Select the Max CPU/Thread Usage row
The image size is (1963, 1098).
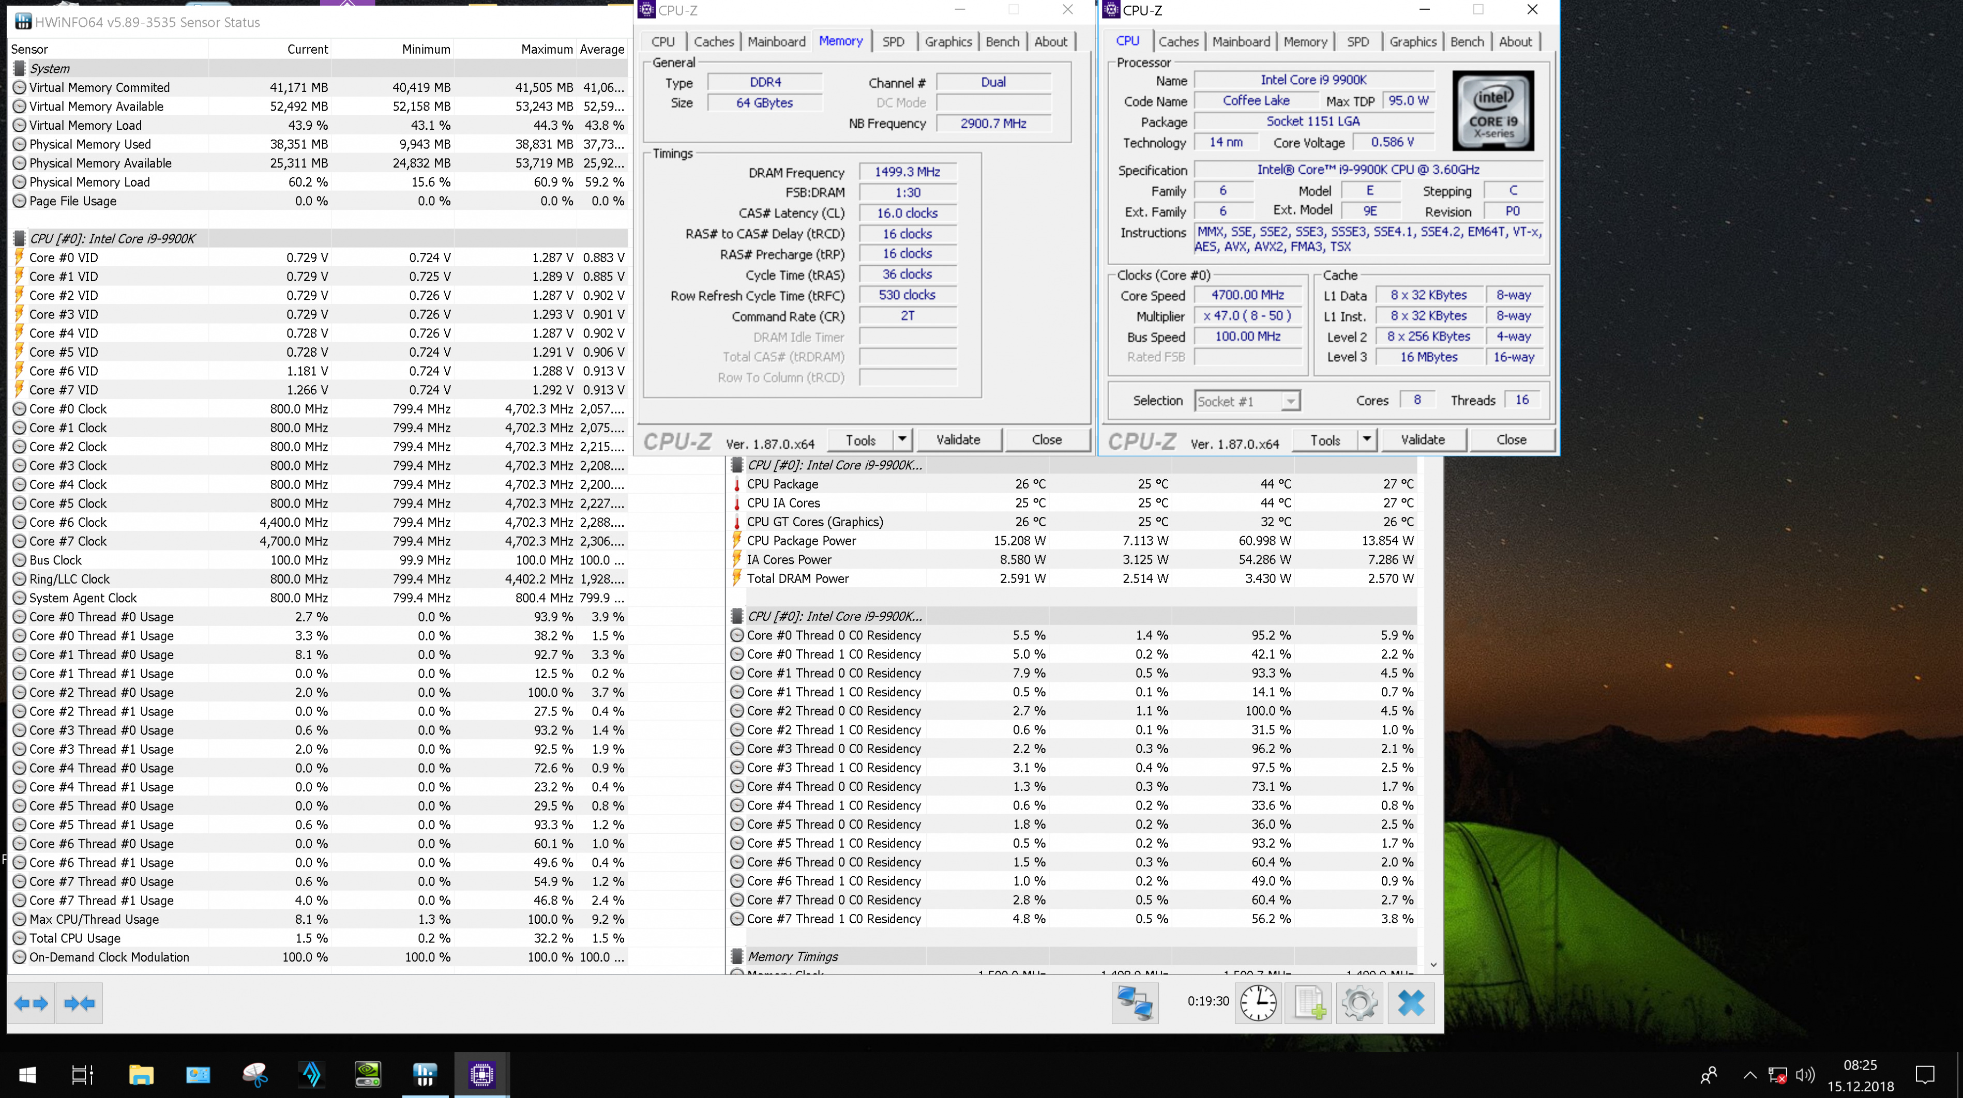point(319,919)
